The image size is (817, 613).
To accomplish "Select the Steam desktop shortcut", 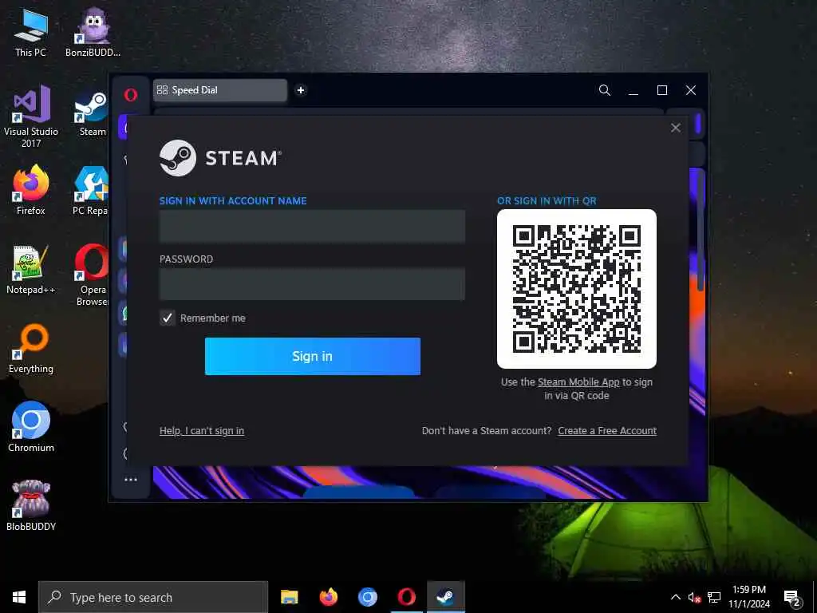I will pos(93,115).
